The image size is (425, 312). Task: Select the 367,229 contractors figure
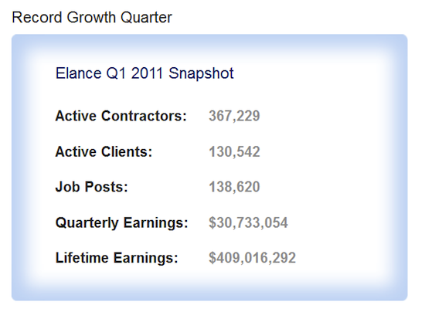pyautogui.click(x=234, y=116)
